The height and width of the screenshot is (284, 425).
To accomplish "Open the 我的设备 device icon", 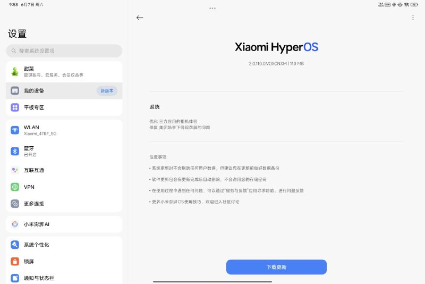I will pos(15,90).
